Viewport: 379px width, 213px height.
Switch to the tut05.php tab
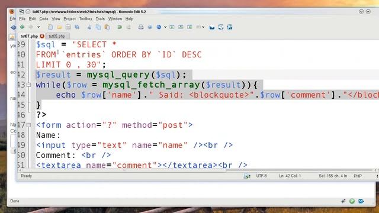pos(57,36)
